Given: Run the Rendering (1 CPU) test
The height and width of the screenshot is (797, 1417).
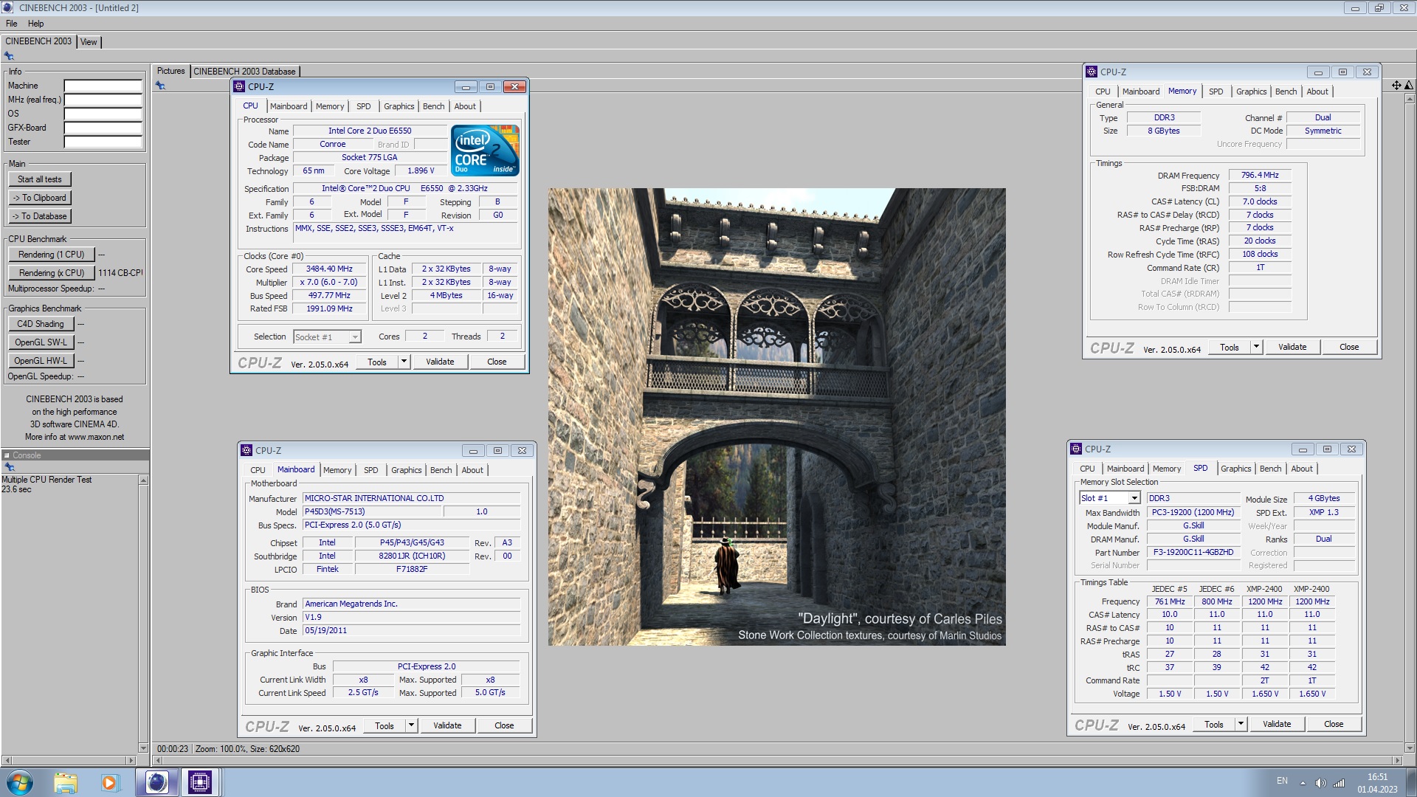Looking at the screenshot, I should pyautogui.click(x=52, y=255).
